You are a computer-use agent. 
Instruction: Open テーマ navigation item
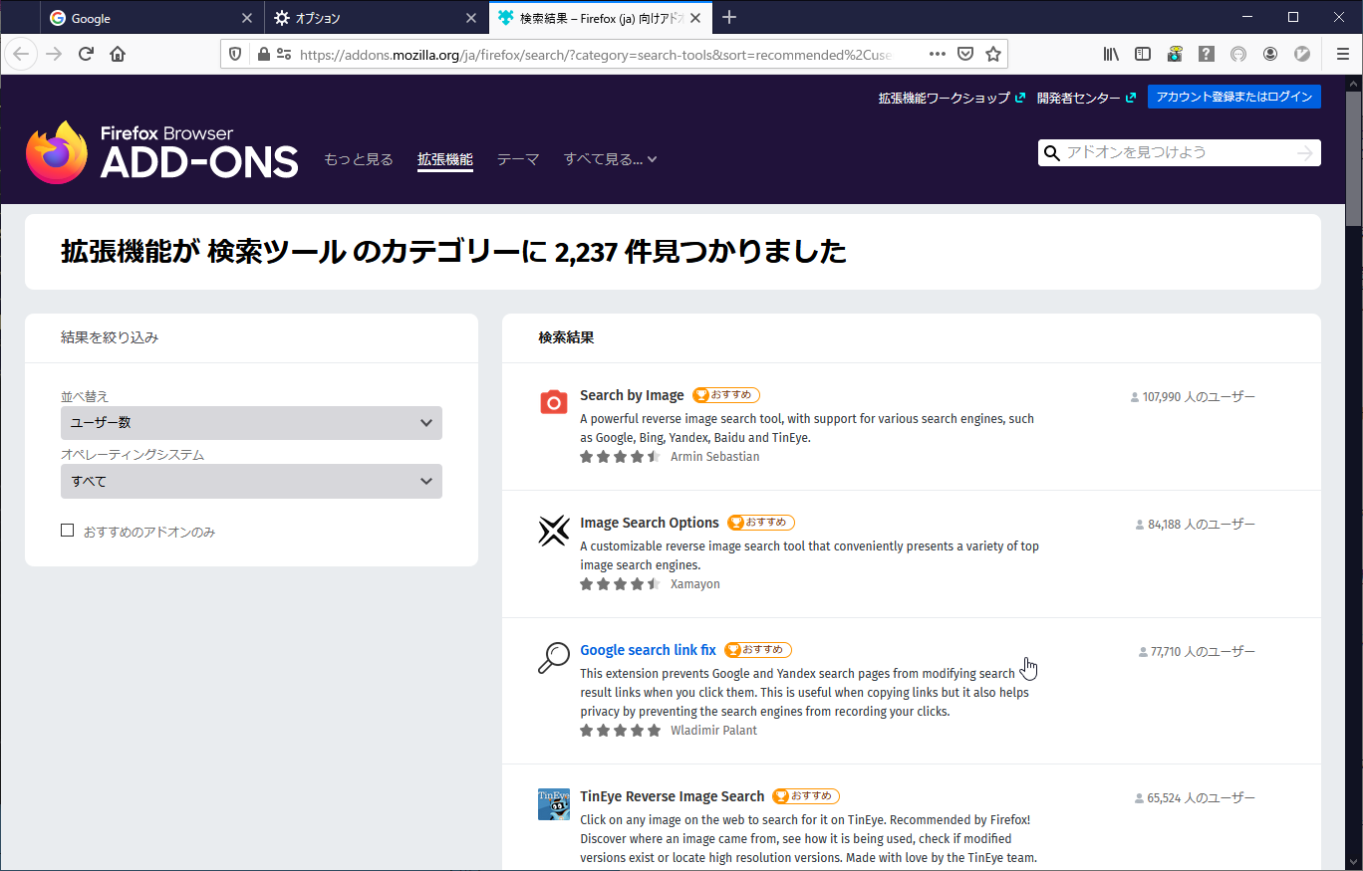[518, 159]
